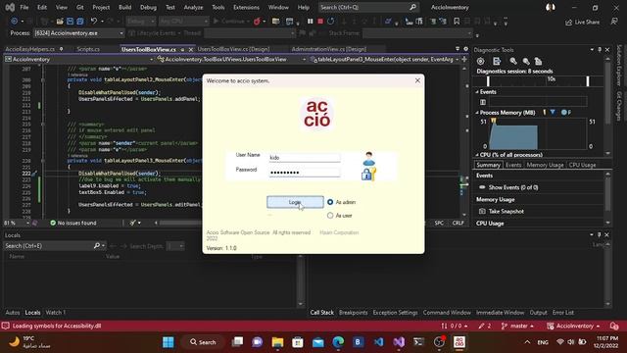Click the Password input field

click(x=305, y=173)
